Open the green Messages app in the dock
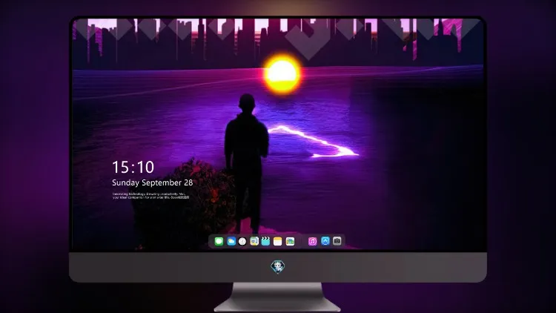The image size is (556, 313). point(219,241)
